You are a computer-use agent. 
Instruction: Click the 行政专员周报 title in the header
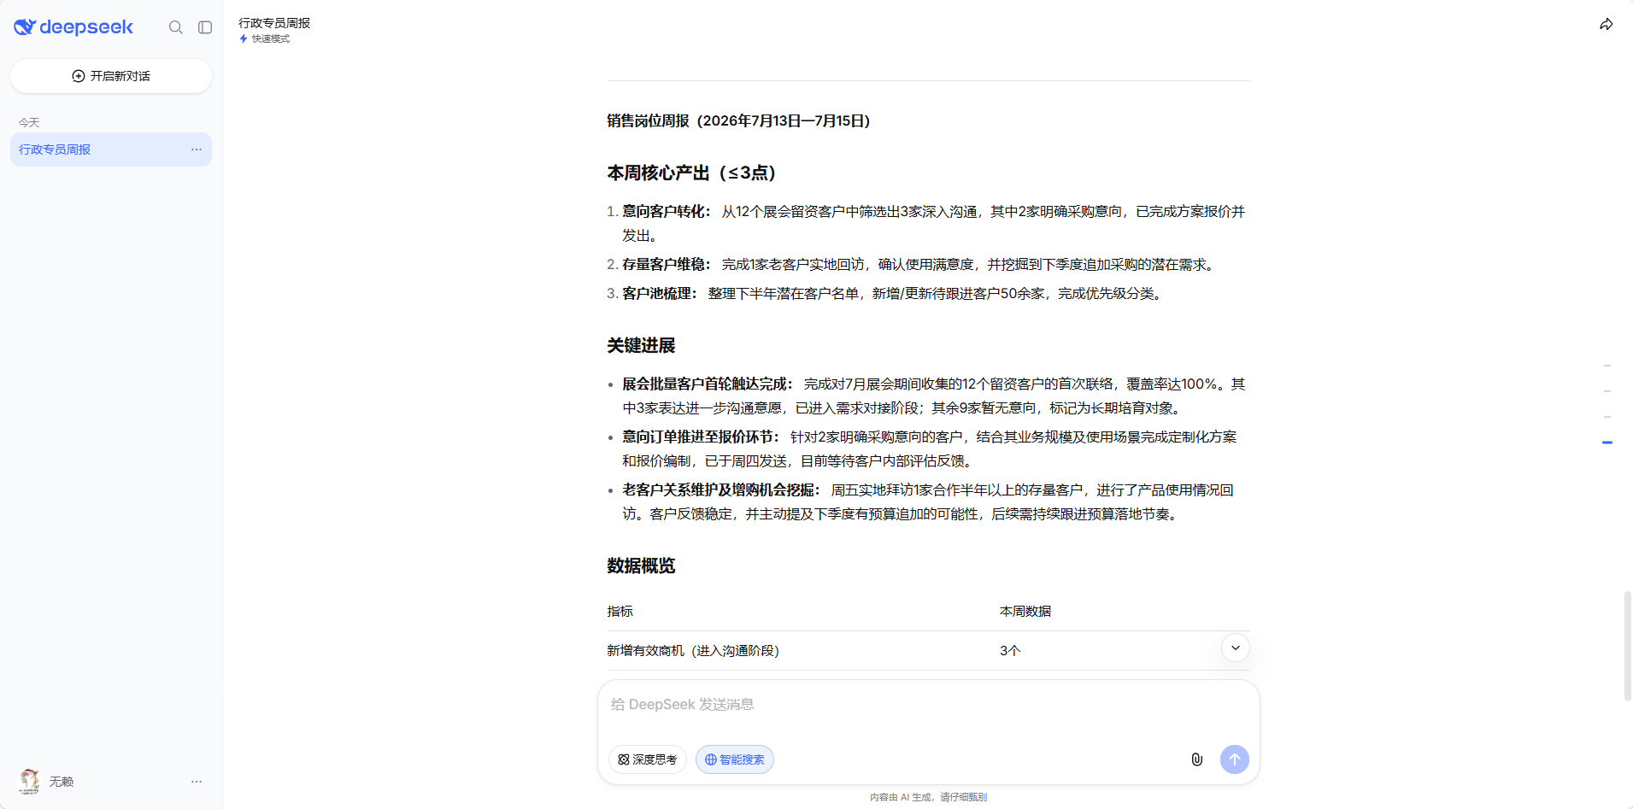(x=274, y=23)
